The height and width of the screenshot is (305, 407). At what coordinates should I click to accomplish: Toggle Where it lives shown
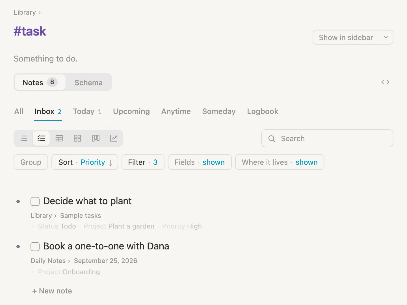click(280, 162)
